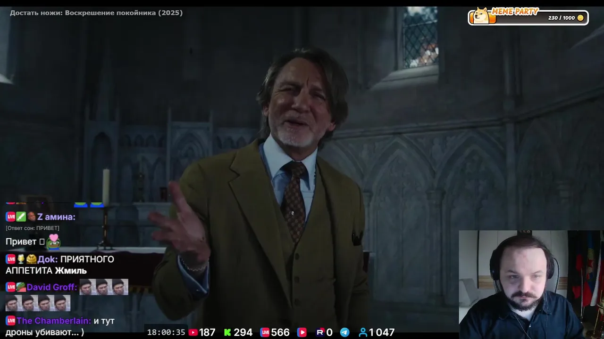Image resolution: width=604 pixels, height=339 pixels.
Task: Select the username Z амина in chat
Action: (x=56, y=217)
